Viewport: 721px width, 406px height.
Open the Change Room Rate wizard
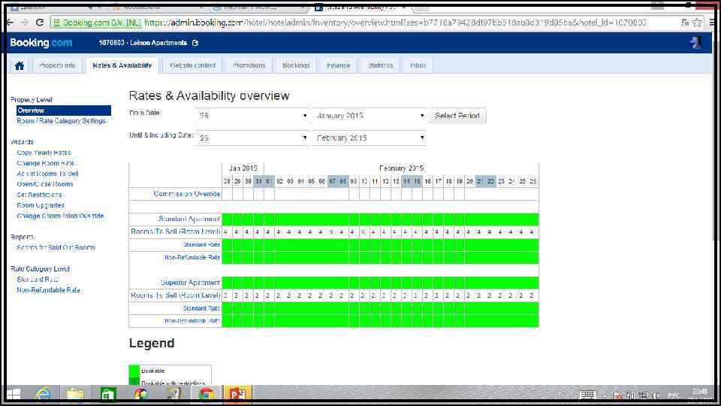(45, 163)
